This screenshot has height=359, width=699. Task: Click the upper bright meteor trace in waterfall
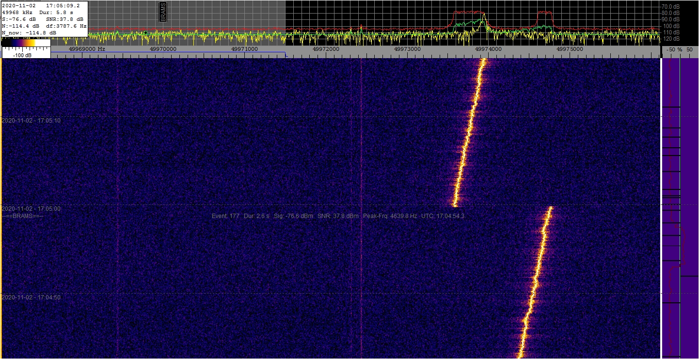point(469,132)
